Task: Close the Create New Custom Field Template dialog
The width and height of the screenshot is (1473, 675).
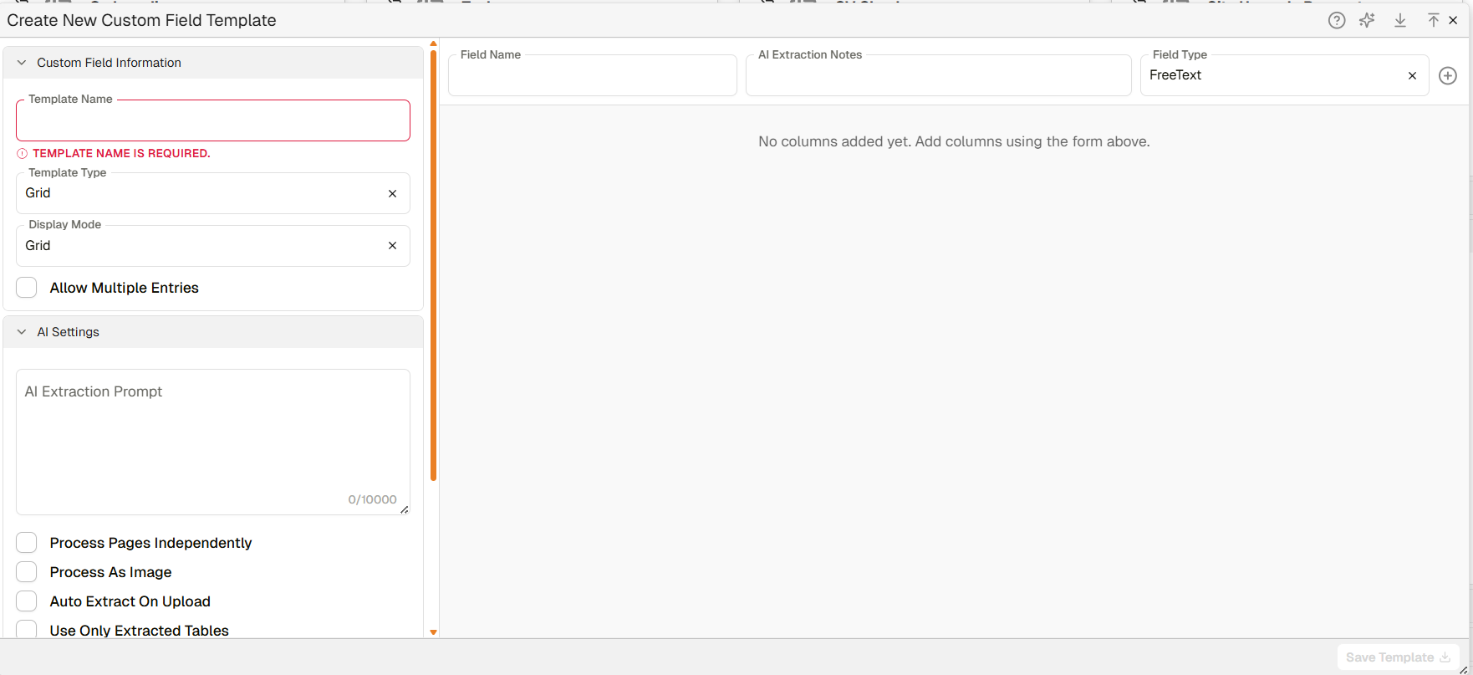Action: [x=1453, y=20]
